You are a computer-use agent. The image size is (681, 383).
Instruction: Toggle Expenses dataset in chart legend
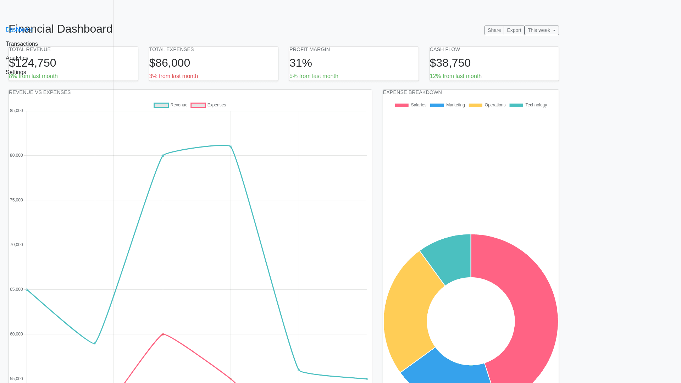pos(208,105)
